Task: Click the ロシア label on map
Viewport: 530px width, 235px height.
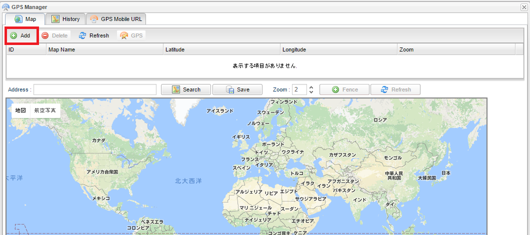Action: click(x=380, y=120)
